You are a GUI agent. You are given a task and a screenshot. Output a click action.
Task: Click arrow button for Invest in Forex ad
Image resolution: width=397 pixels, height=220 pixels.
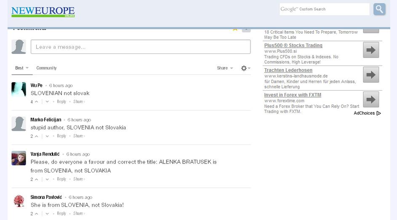click(x=370, y=100)
